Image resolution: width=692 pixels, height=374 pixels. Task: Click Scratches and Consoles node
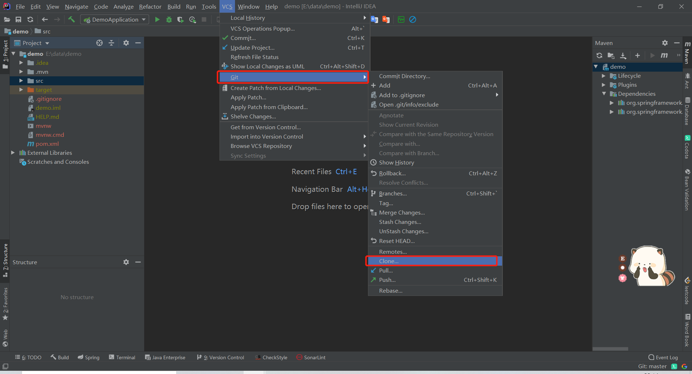point(54,162)
